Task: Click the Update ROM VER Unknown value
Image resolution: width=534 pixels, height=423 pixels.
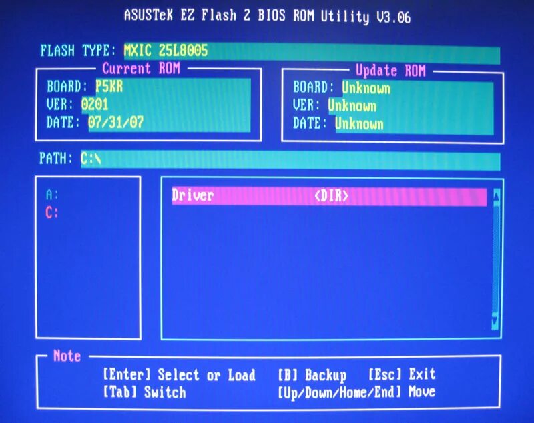Action: 352,106
